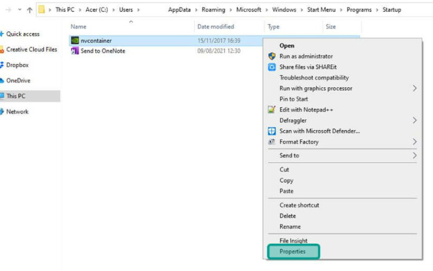This screenshot has height=271, width=433.
Task: Click Microsoft in address path
Action: click(x=248, y=10)
